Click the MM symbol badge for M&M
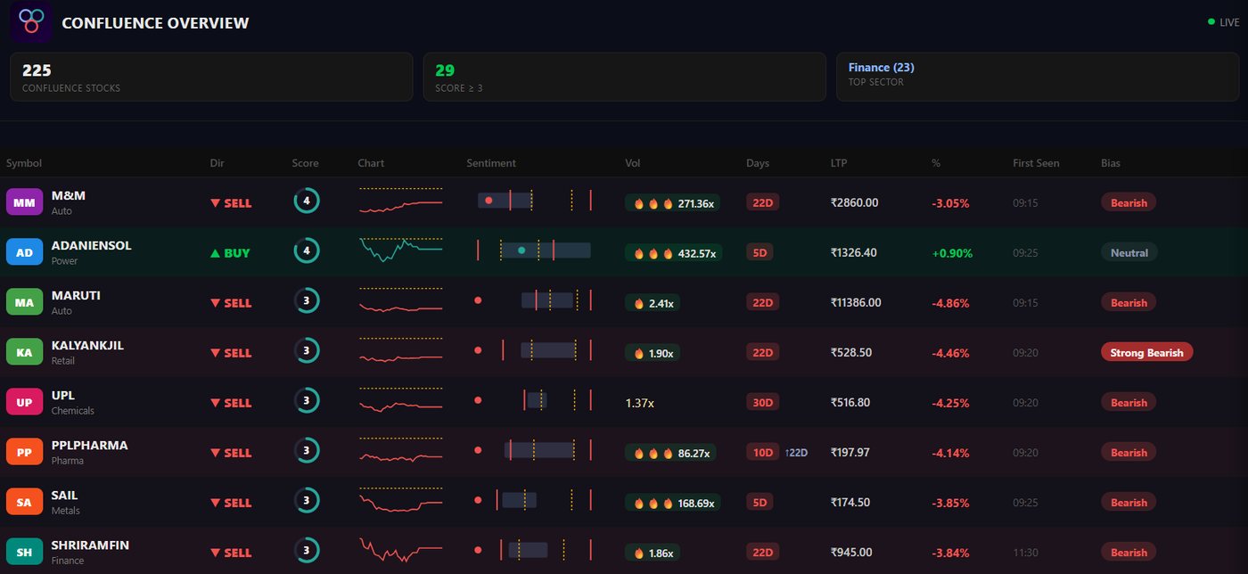1248x574 pixels. 24,202
